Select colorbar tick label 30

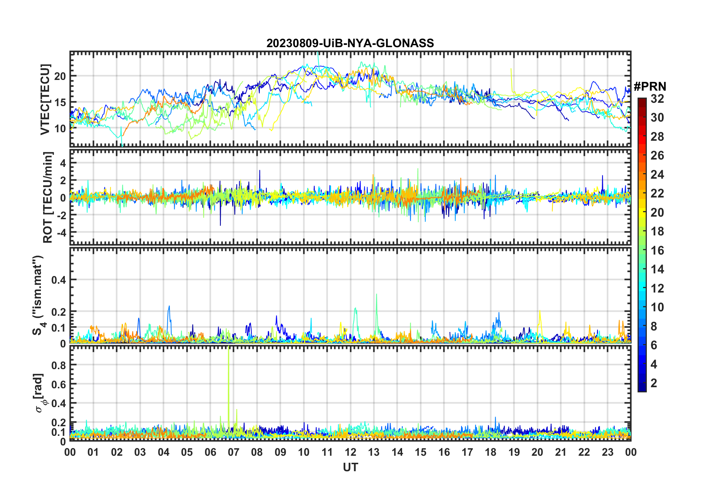pyautogui.click(x=657, y=118)
